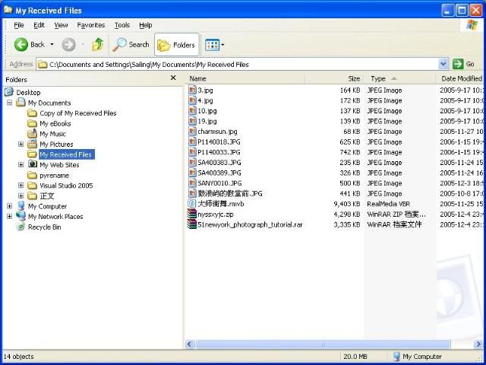Sort by the Size column header
Screen dimensions: 486x365
(x=334, y=78)
